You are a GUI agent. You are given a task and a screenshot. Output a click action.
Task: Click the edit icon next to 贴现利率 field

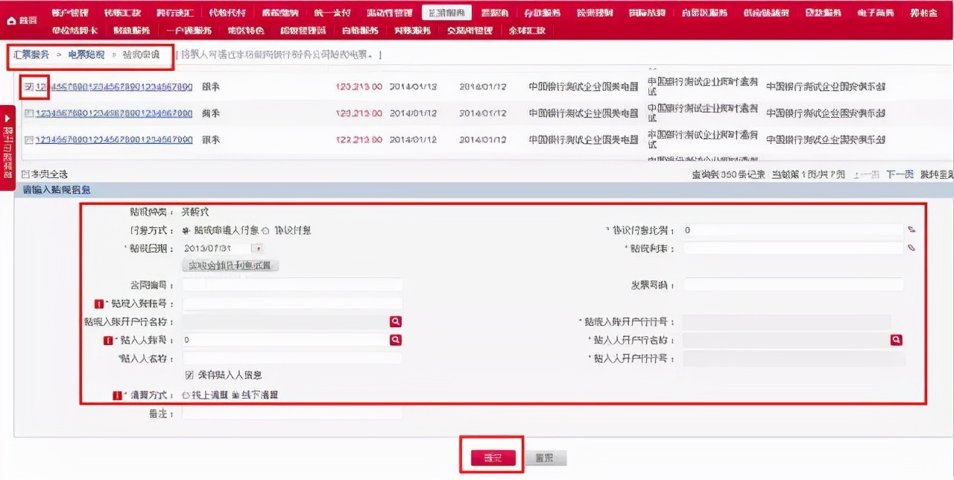pyautogui.click(x=912, y=248)
